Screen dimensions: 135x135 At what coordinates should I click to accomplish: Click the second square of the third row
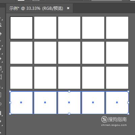click(x=45, y=78)
